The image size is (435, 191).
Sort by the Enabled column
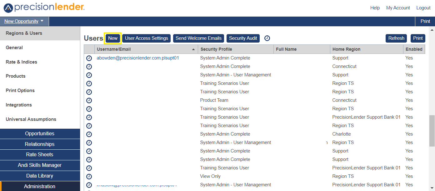(x=414, y=49)
